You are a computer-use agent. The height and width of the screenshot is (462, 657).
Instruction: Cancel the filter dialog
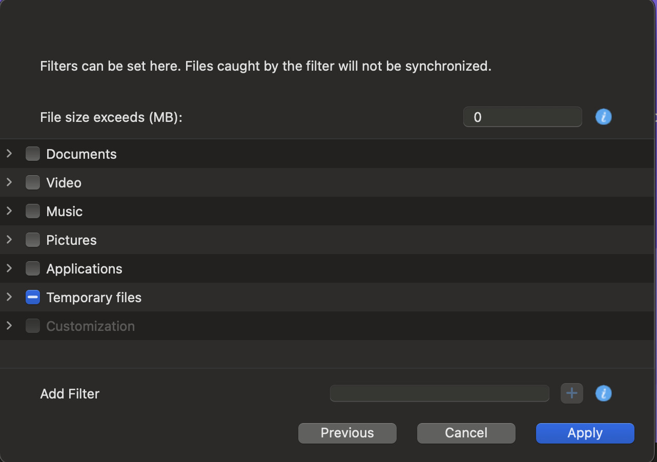pyautogui.click(x=466, y=433)
